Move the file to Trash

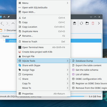pos(43,41)
